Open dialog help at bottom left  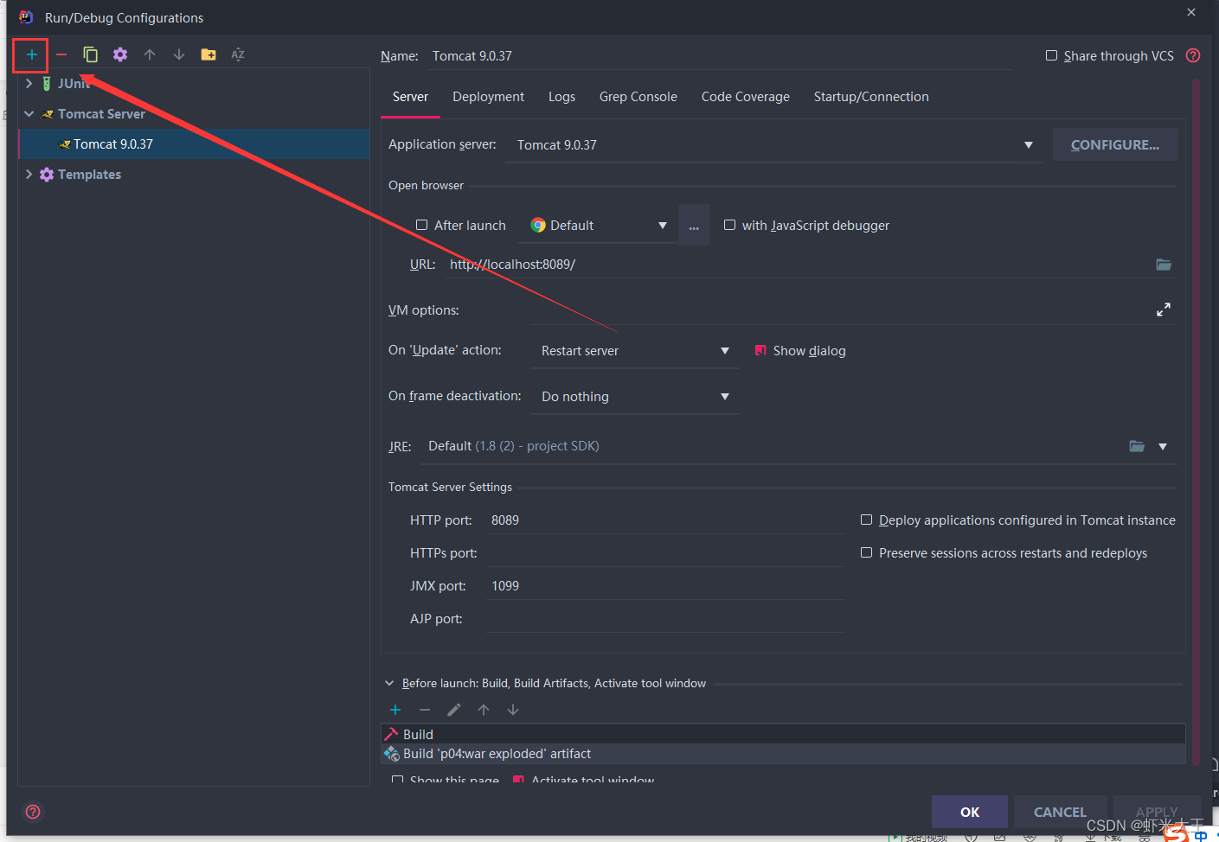pos(33,812)
